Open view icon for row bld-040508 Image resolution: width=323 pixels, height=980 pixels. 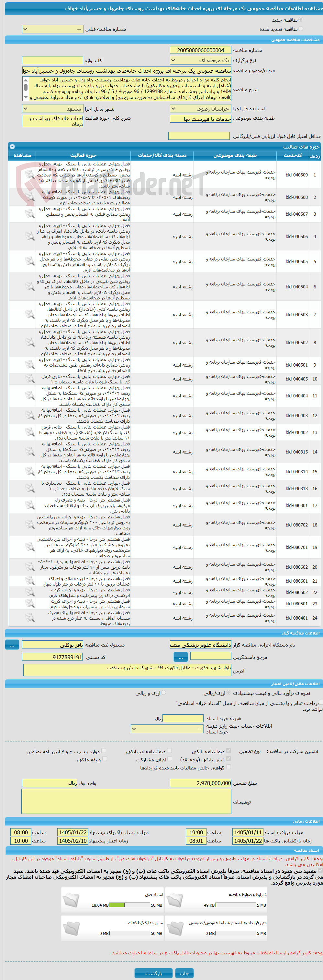click(29, 197)
